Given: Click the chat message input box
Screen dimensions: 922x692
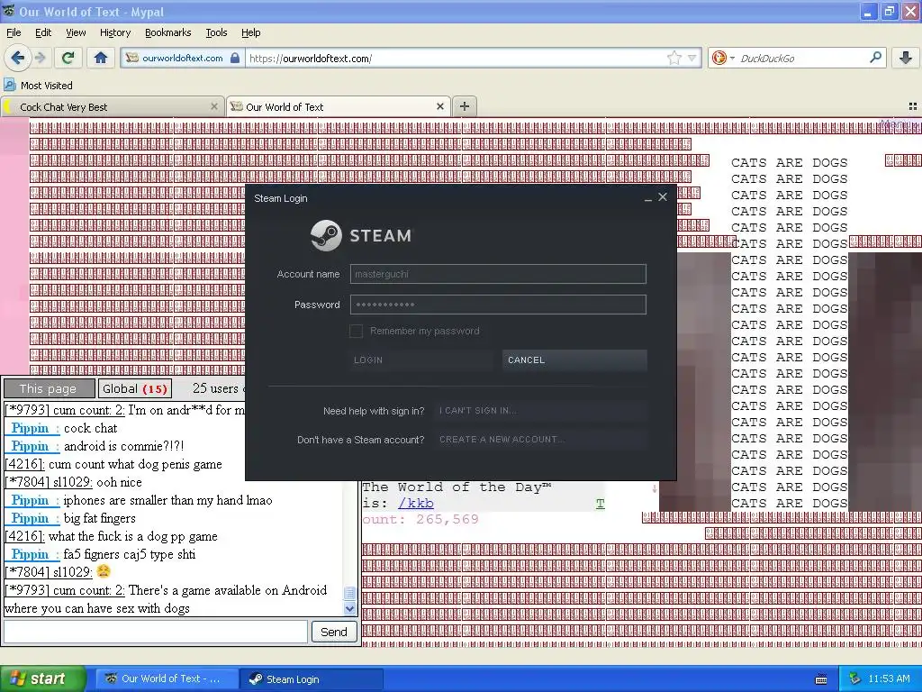Looking at the screenshot, I should (x=156, y=632).
